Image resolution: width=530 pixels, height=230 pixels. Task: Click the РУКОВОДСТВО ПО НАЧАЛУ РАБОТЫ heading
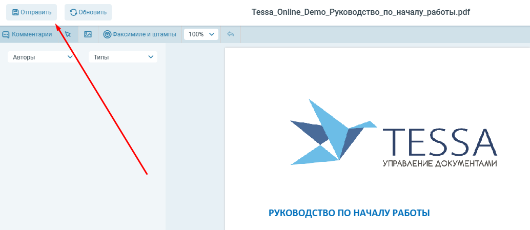pyautogui.click(x=349, y=213)
